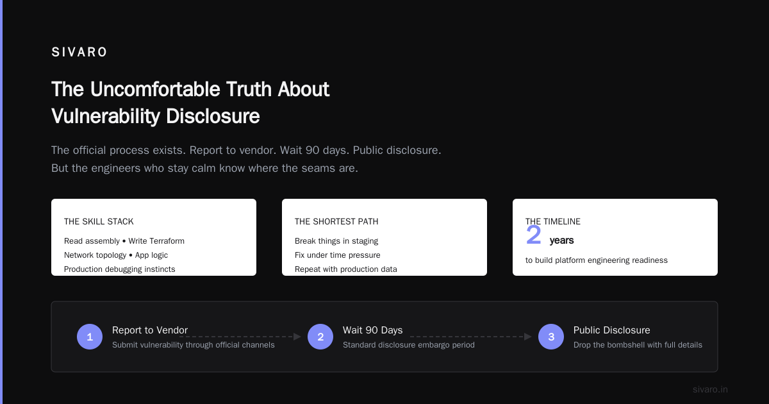Click 'Repeat with production data' line

346,269
